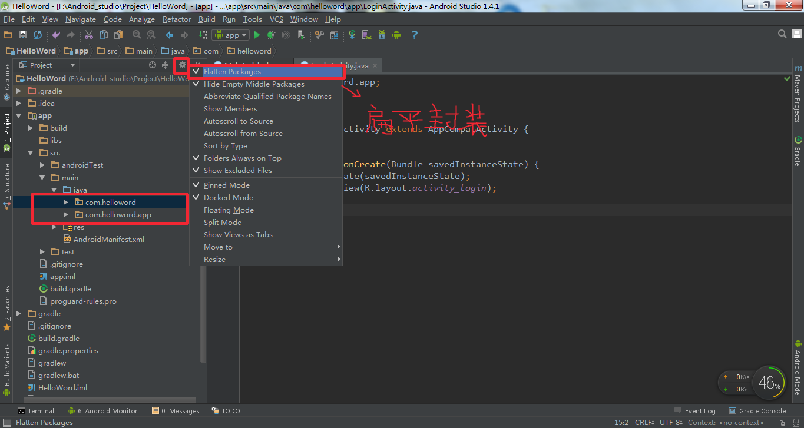Expand com.helloword.app package arrow
The height and width of the screenshot is (428, 804).
(66, 215)
